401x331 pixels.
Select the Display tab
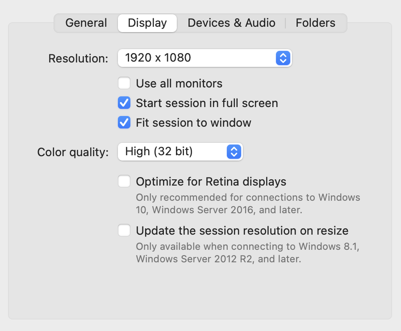point(147,23)
